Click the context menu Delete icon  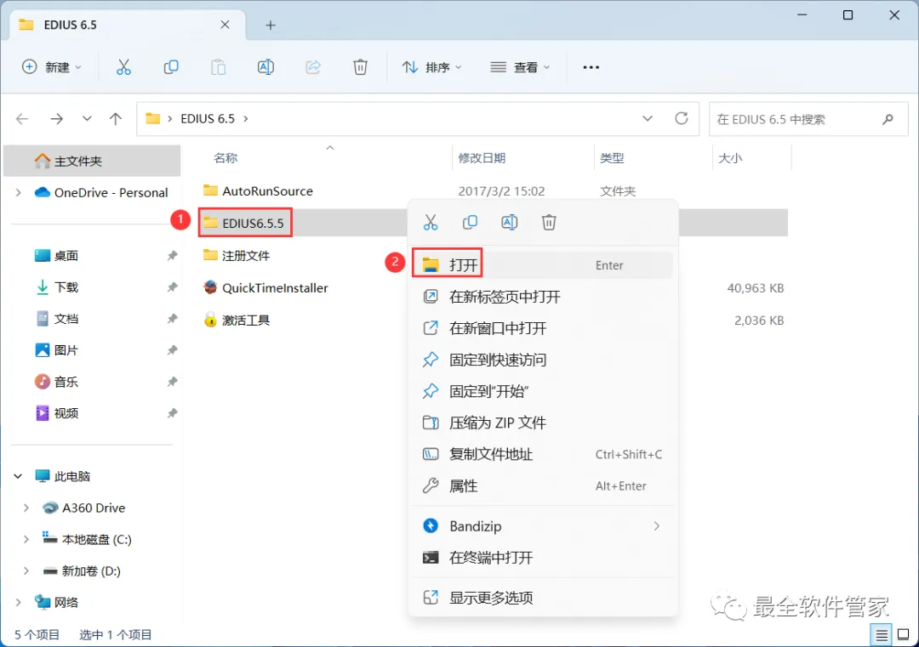pyautogui.click(x=549, y=223)
